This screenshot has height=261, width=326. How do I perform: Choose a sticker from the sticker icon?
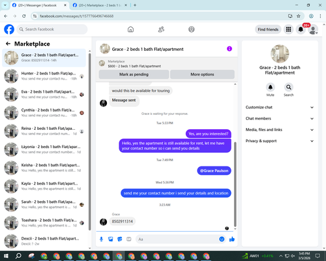[120, 239]
